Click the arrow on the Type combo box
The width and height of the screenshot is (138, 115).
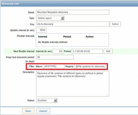(x=62, y=18)
